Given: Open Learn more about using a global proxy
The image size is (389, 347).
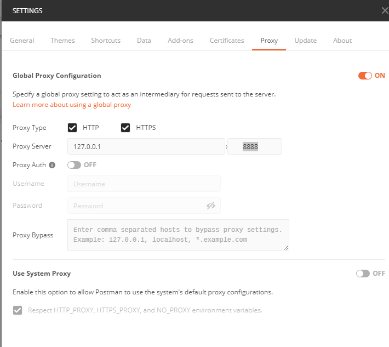Looking at the screenshot, I should pos(72,105).
